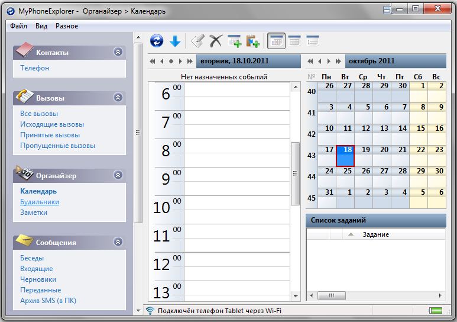The width and height of the screenshot is (457, 322).
Task: Open Телефон contacts link
Action: pyautogui.click(x=34, y=68)
